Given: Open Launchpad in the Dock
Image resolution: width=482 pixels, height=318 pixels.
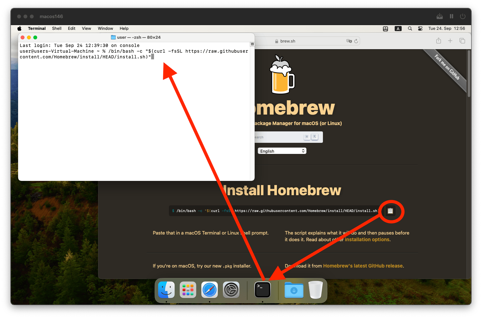Looking at the screenshot, I should point(188,290).
